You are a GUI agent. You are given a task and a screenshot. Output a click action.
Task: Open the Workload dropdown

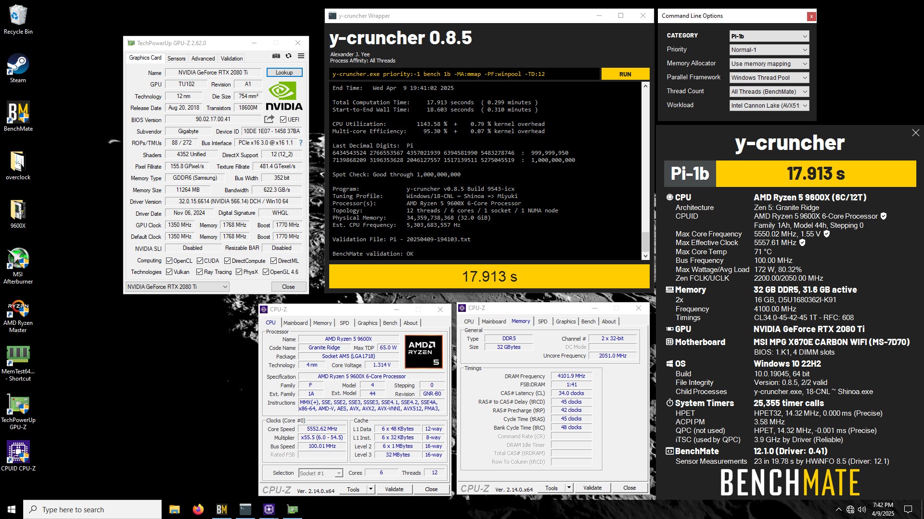point(769,106)
